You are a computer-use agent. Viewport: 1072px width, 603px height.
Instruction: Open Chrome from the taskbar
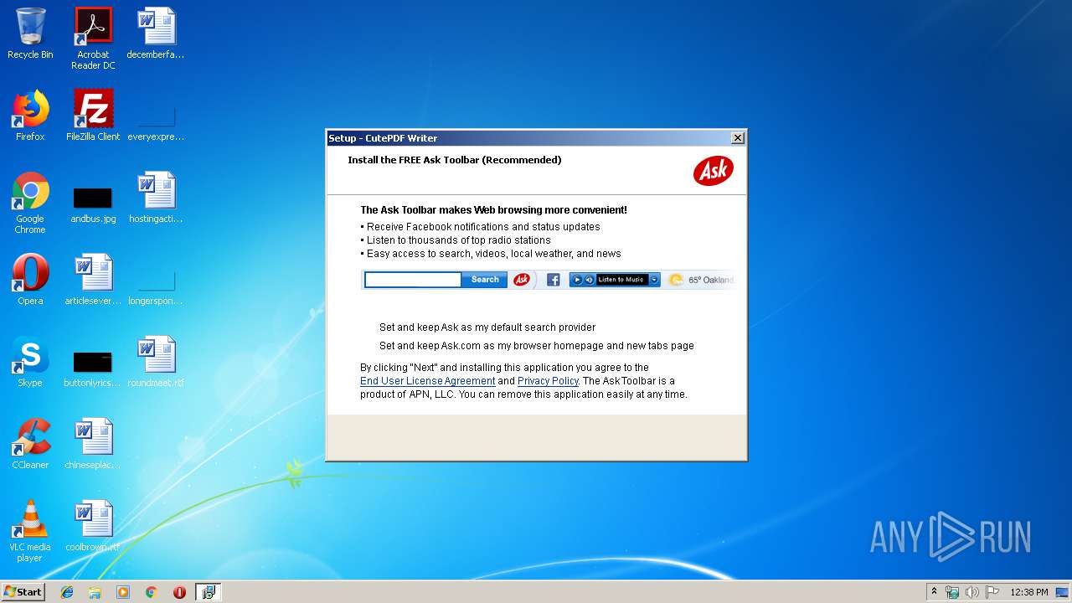(x=151, y=592)
